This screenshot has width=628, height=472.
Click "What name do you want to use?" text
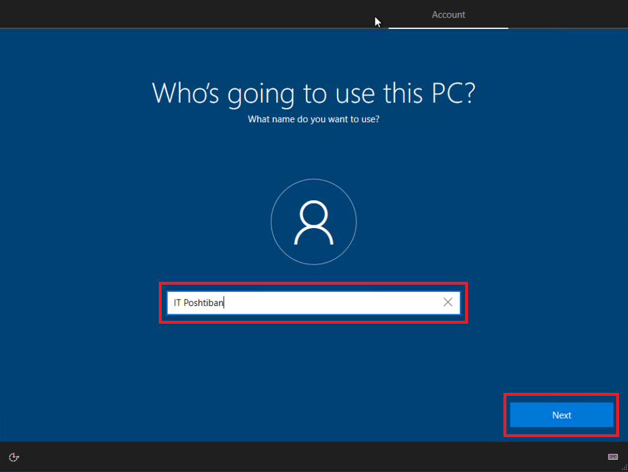[313, 119]
